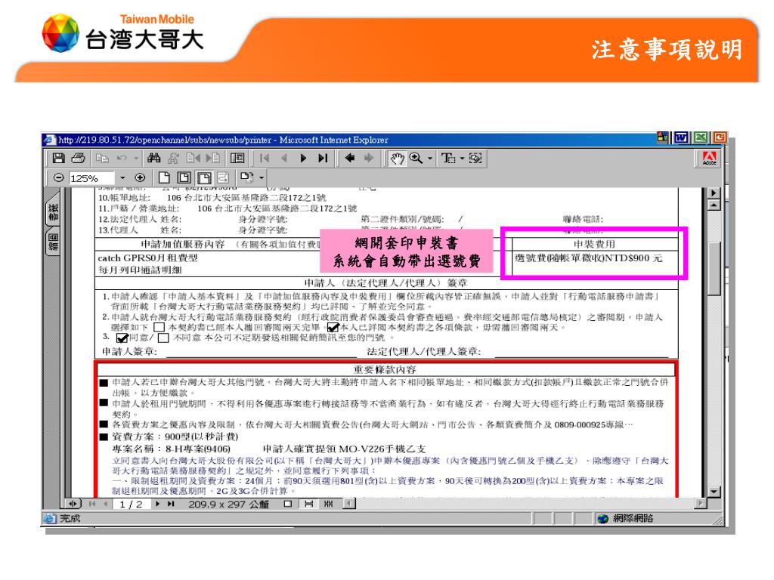Go to previous page in status bar

(x=106, y=504)
